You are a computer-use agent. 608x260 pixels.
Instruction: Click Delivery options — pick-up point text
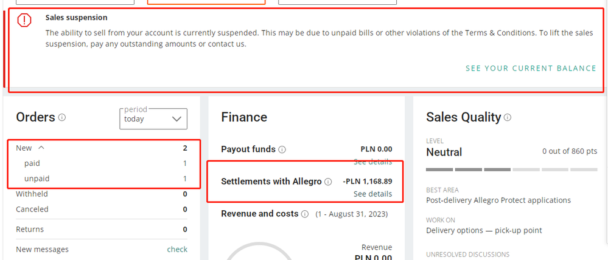(484, 230)
